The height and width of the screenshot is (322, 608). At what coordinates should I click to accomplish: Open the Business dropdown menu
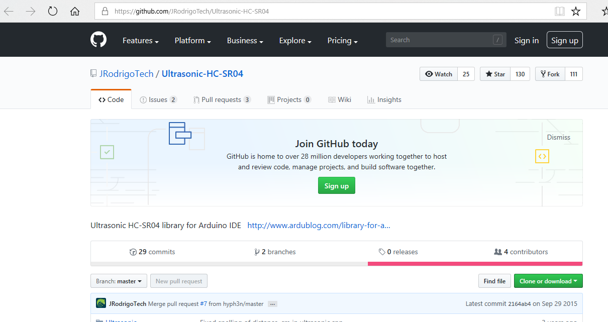(245, 41)
